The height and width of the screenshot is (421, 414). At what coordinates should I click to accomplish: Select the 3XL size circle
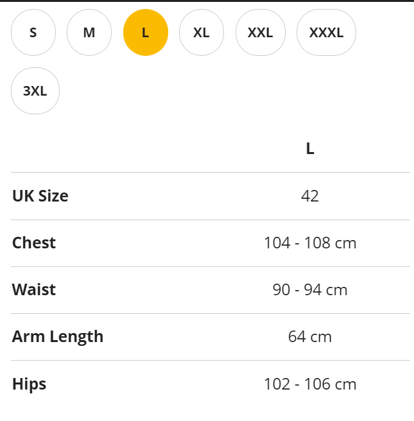click(35, 90)
